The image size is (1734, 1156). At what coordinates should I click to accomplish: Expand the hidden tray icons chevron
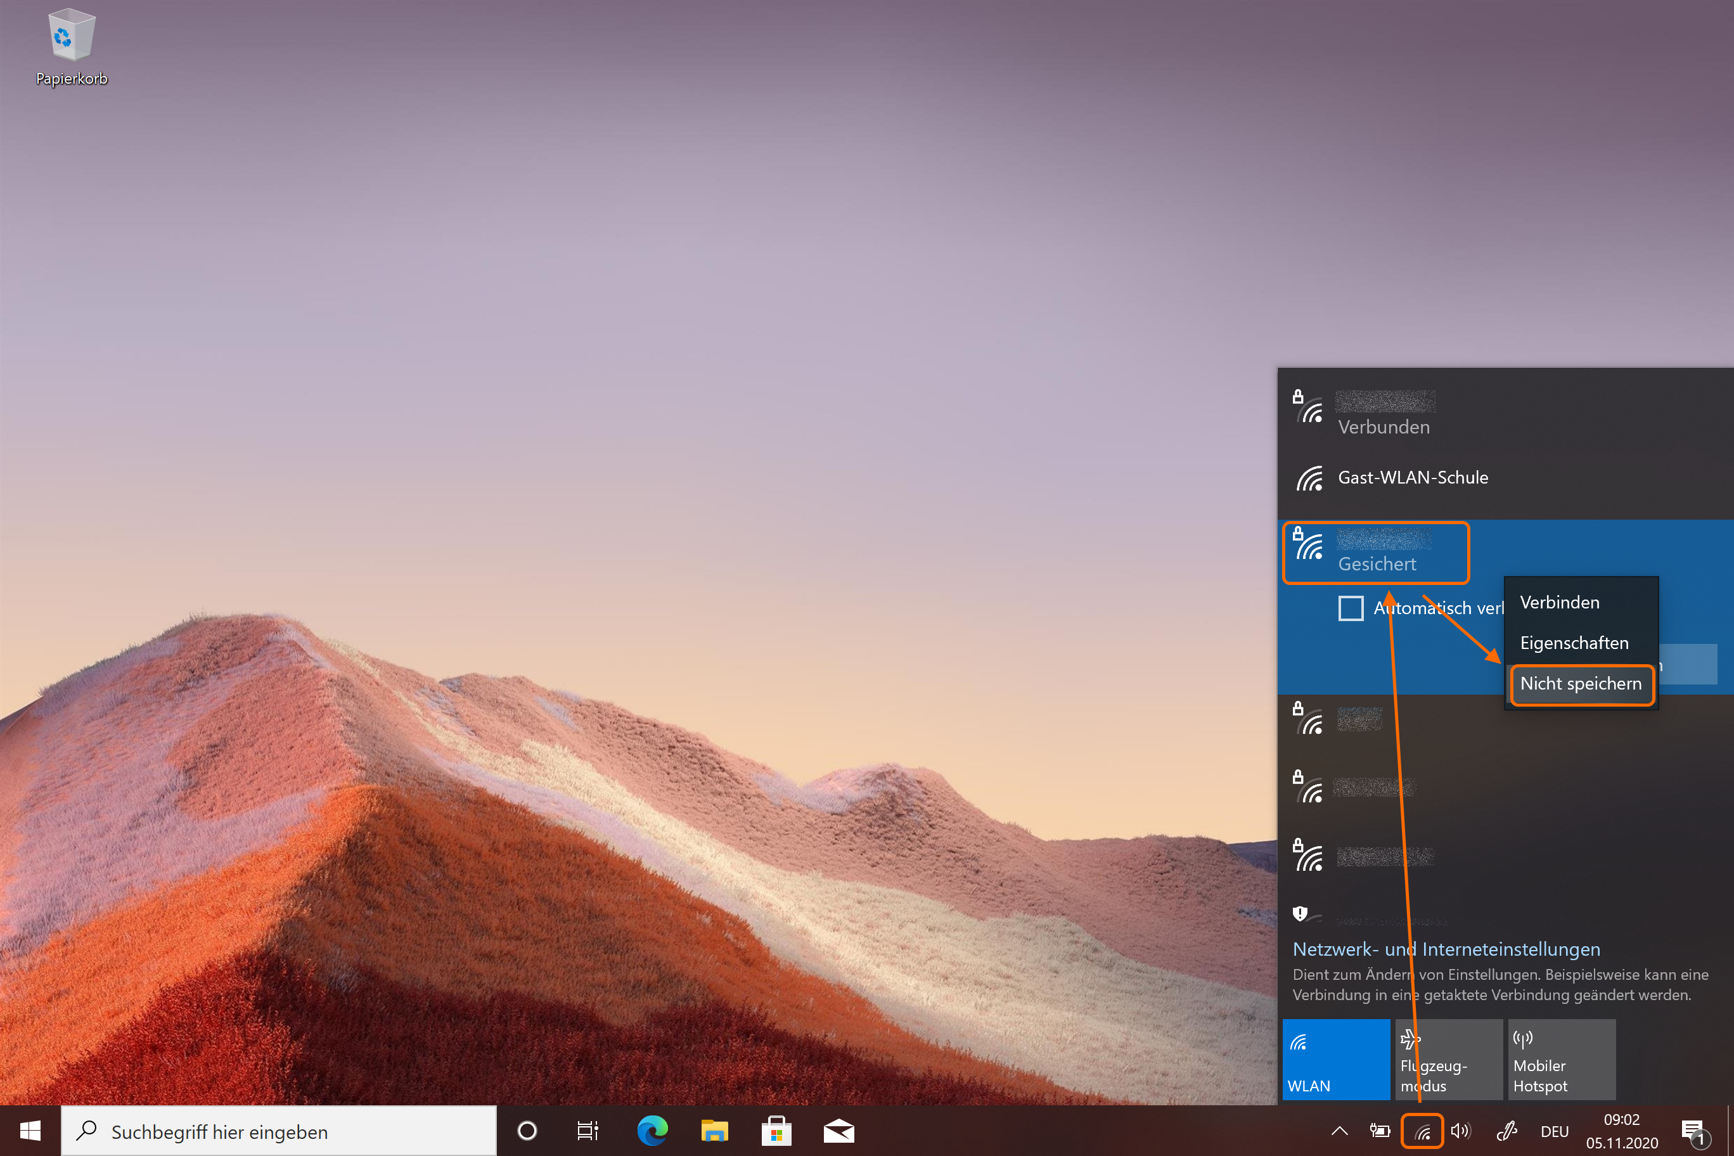pos(1340,1131)
